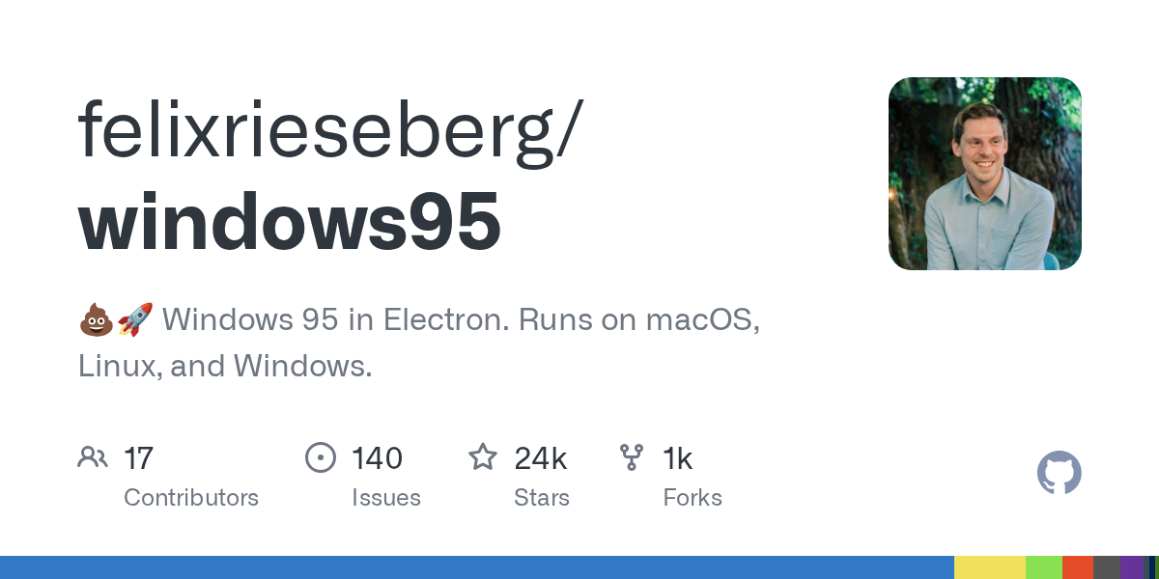
Task: Click the poop emoji in description
Action: pyautogui.click(x=96, y=319)
